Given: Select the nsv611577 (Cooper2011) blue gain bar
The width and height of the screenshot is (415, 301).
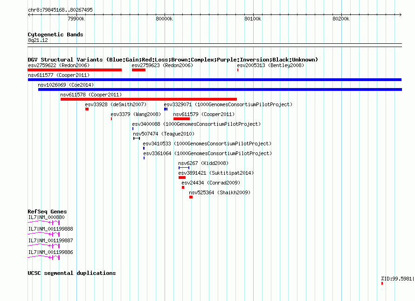Looking at the screenshot, I should 214,80.
